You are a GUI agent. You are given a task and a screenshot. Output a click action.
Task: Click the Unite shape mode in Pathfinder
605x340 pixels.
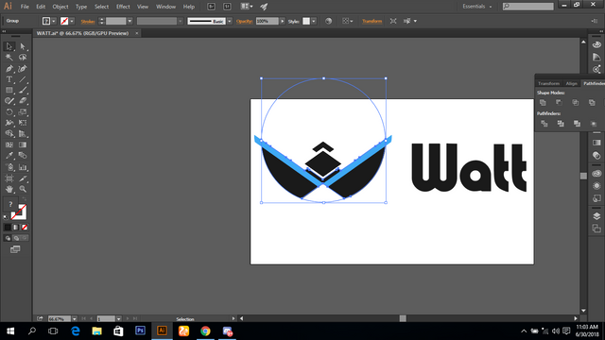click(543, 103)
